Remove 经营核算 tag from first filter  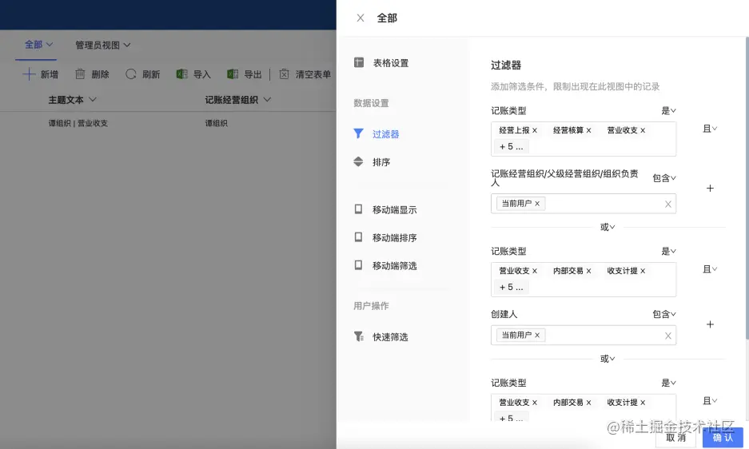589,130
